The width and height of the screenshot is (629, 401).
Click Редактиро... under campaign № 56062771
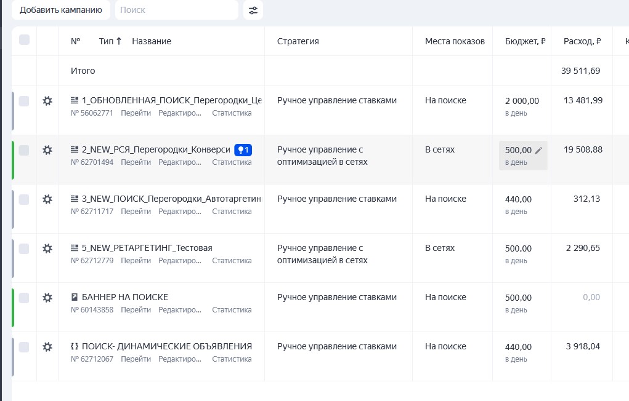tap(180, 113)
